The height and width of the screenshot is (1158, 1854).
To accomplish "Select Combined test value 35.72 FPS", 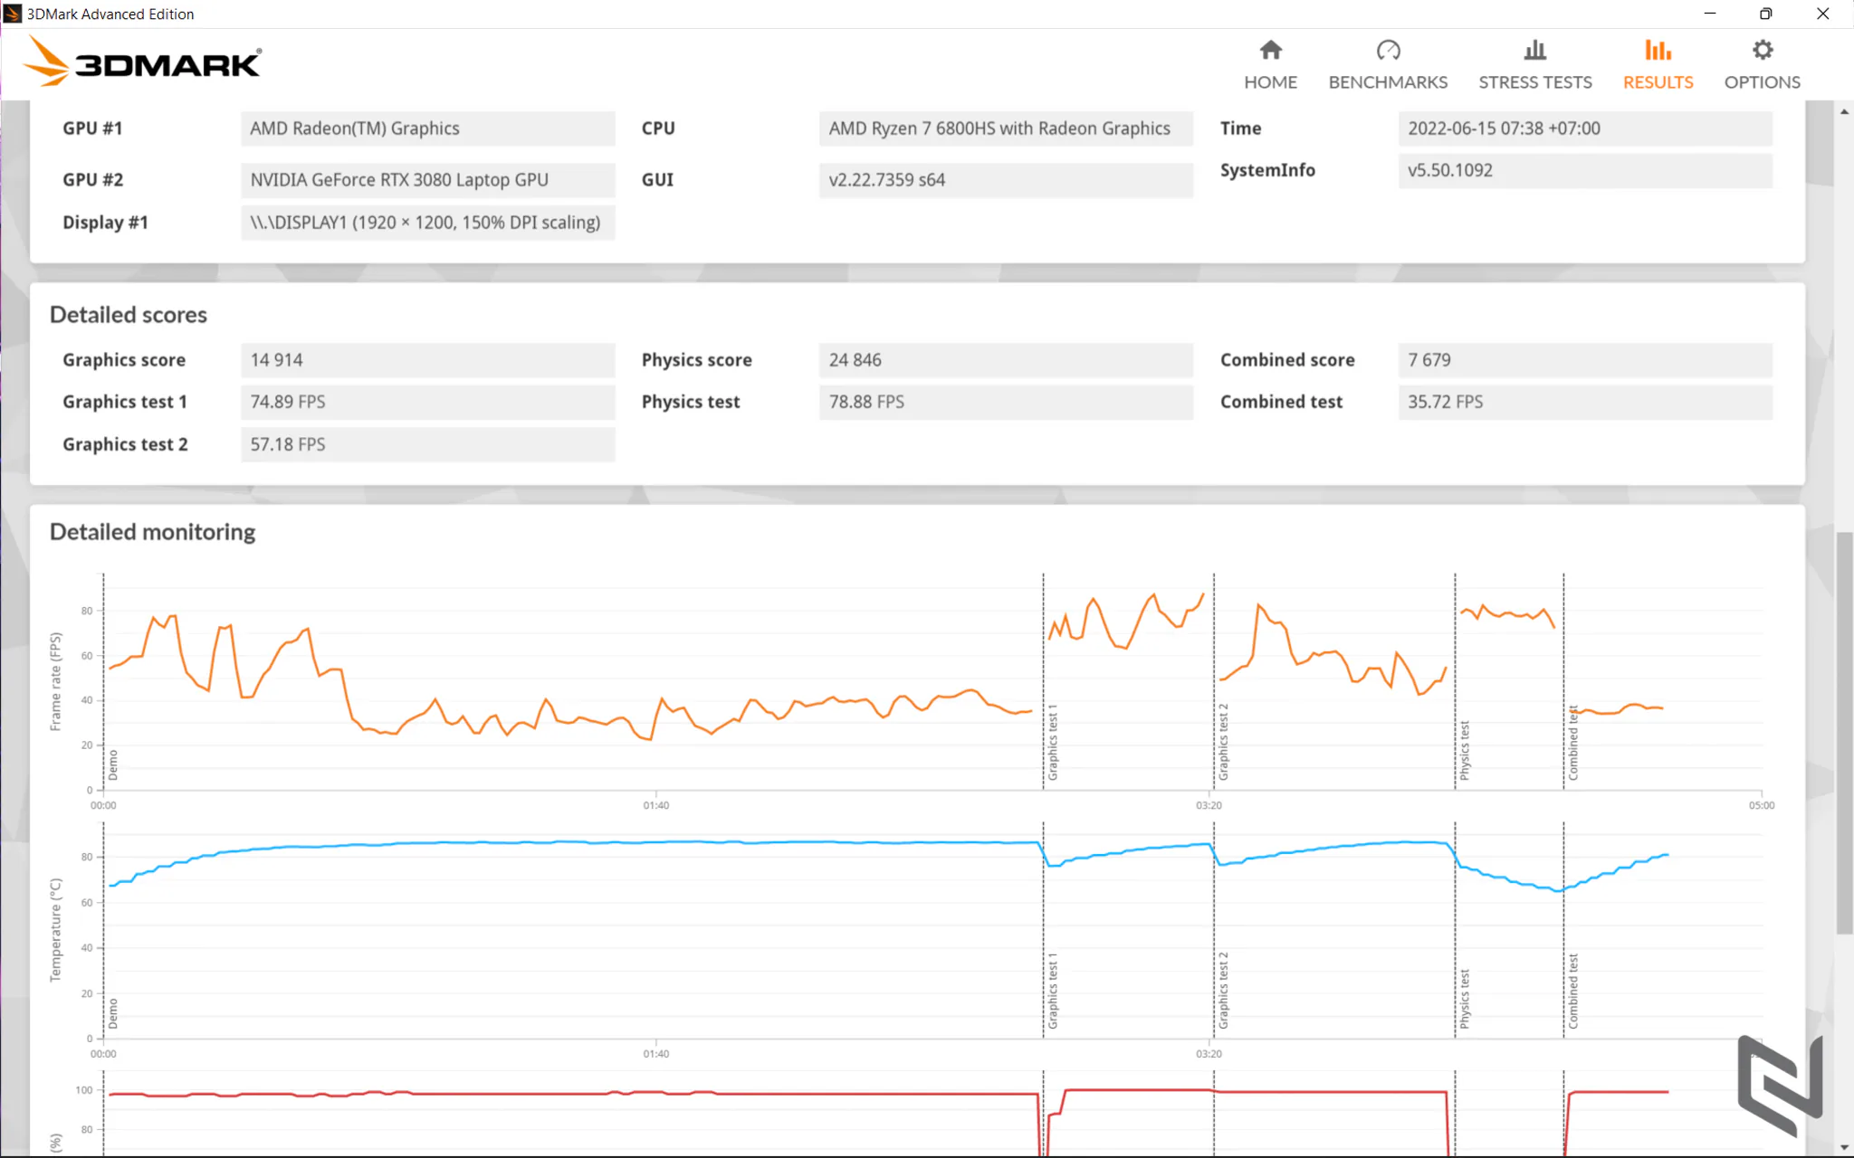I will point(1585,402).
